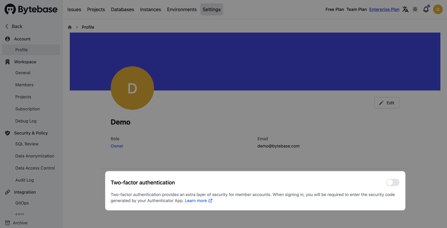Image resolution: width=447 pixels, height=228 pixels.
Task: Click the Edit profile button
Action: 386,103
